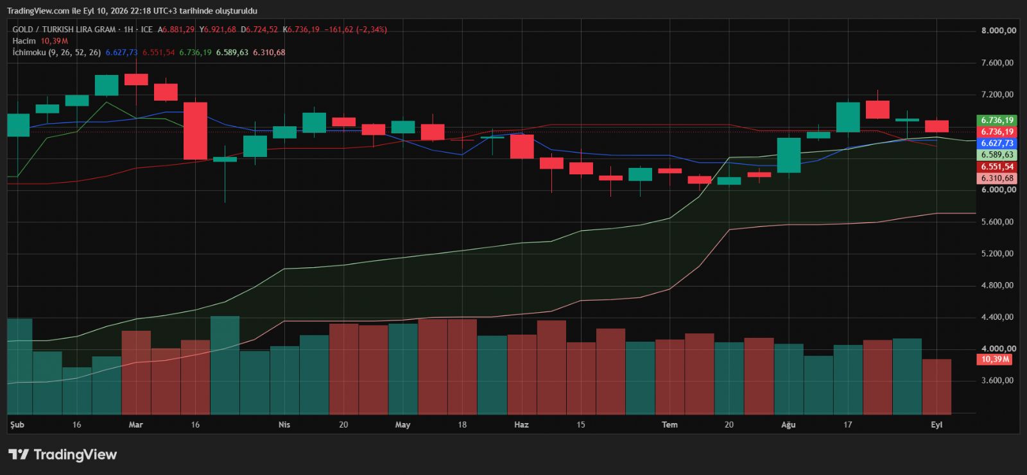The width and height of the screenshot is (1027, 475).
Task: Click the TradingView.com creation timestamp text
Action: point(132,11)
